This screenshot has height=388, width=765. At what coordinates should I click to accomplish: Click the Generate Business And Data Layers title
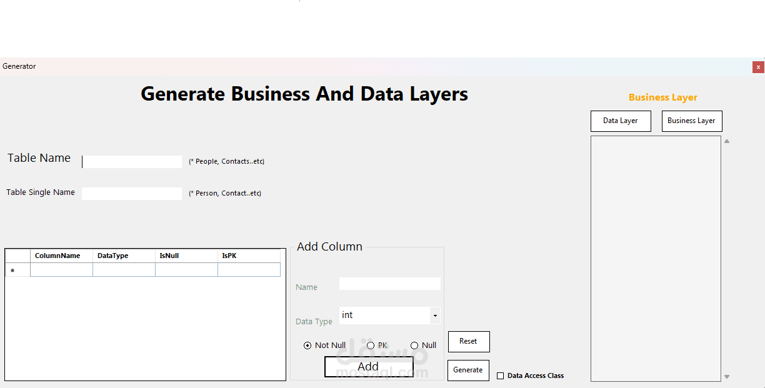pyautogui.click(x=304, y=94)
